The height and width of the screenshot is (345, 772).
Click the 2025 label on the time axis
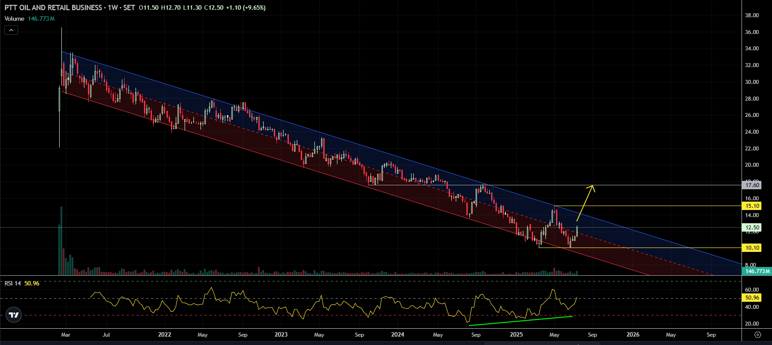click(x=516, y=335)
